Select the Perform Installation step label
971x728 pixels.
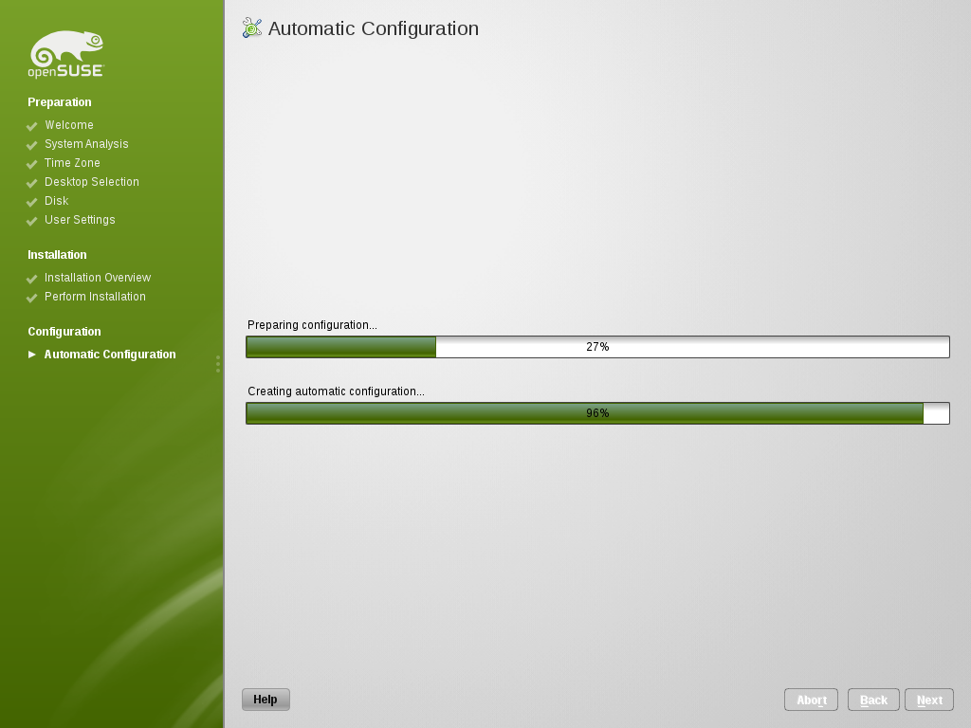96,297
